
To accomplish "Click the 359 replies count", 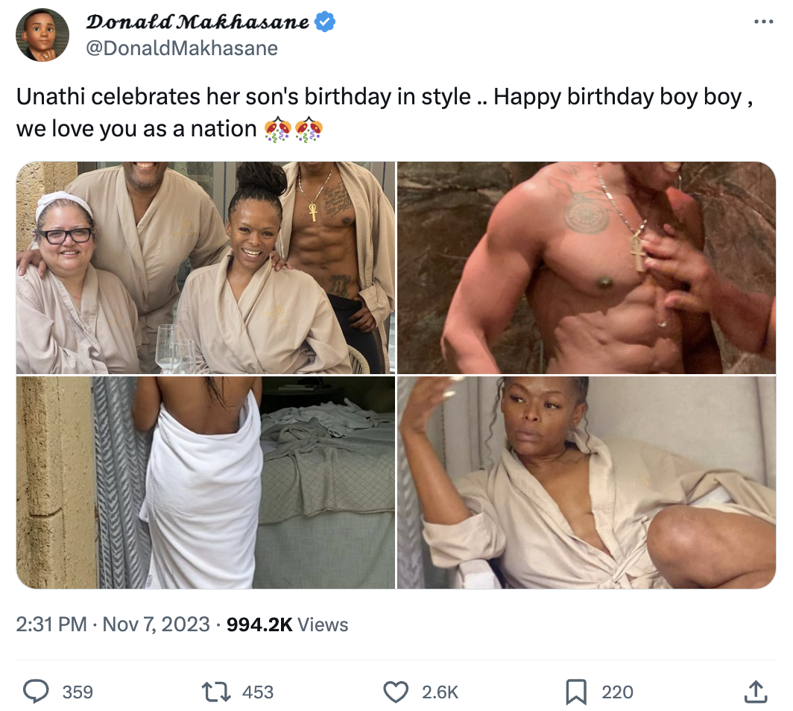I will coord(78,692).
